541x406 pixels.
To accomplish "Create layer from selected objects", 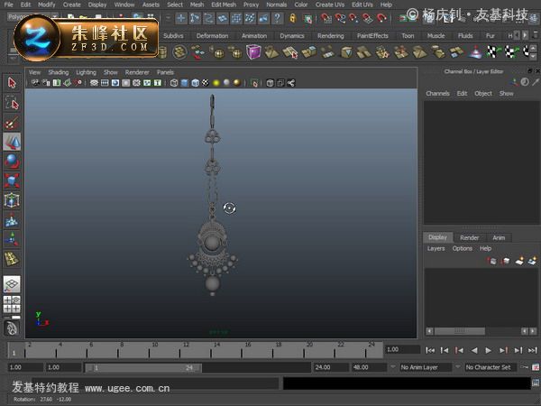I will click(x=532, y=261).
